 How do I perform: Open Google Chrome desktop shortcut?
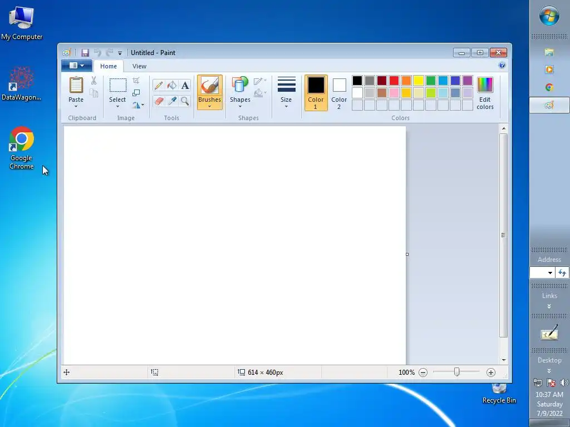tap(22, 148)
